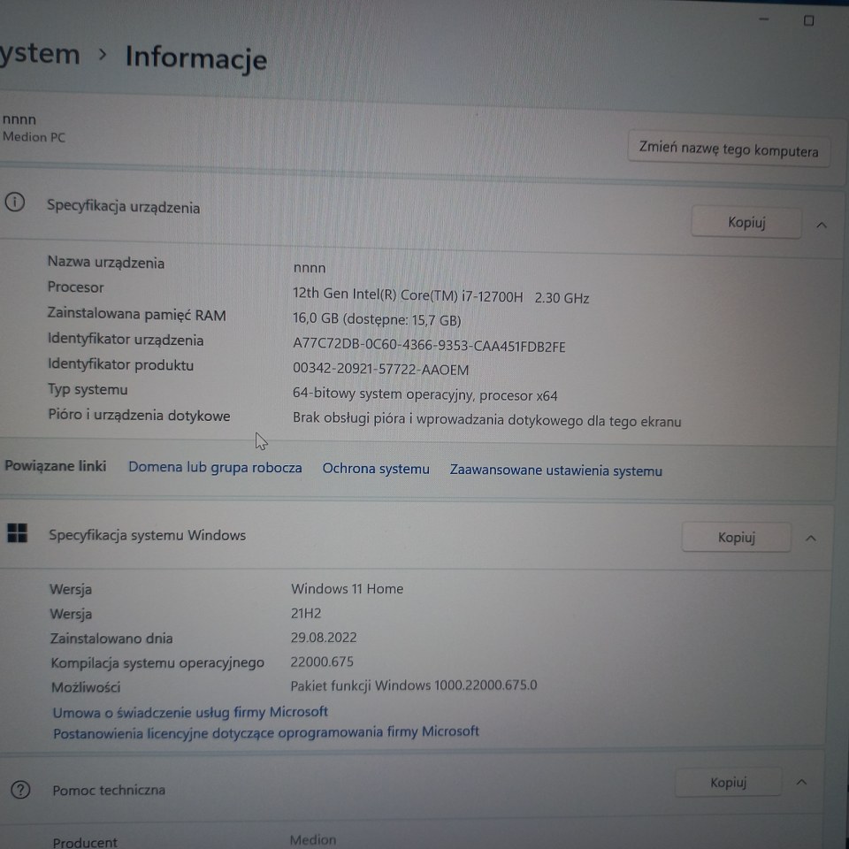Image resolution: width=849 pixels, height=849 pixels.
Task: Collapse the Specyfikacja urządzenia section
Action: 822,225
